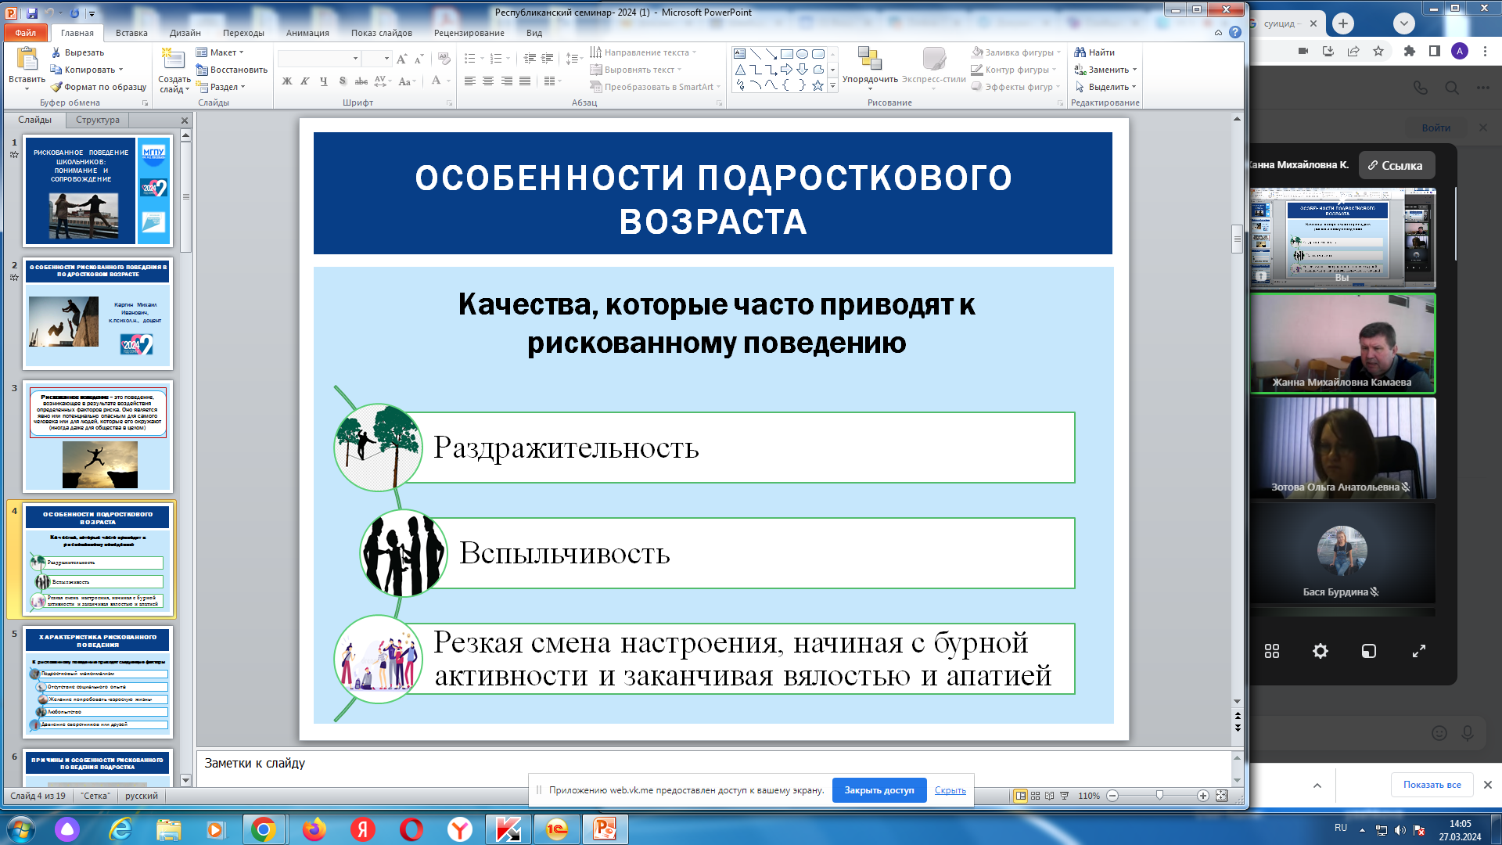
Task: Toggle bold Ж formatting
Action: click(286, 81)
